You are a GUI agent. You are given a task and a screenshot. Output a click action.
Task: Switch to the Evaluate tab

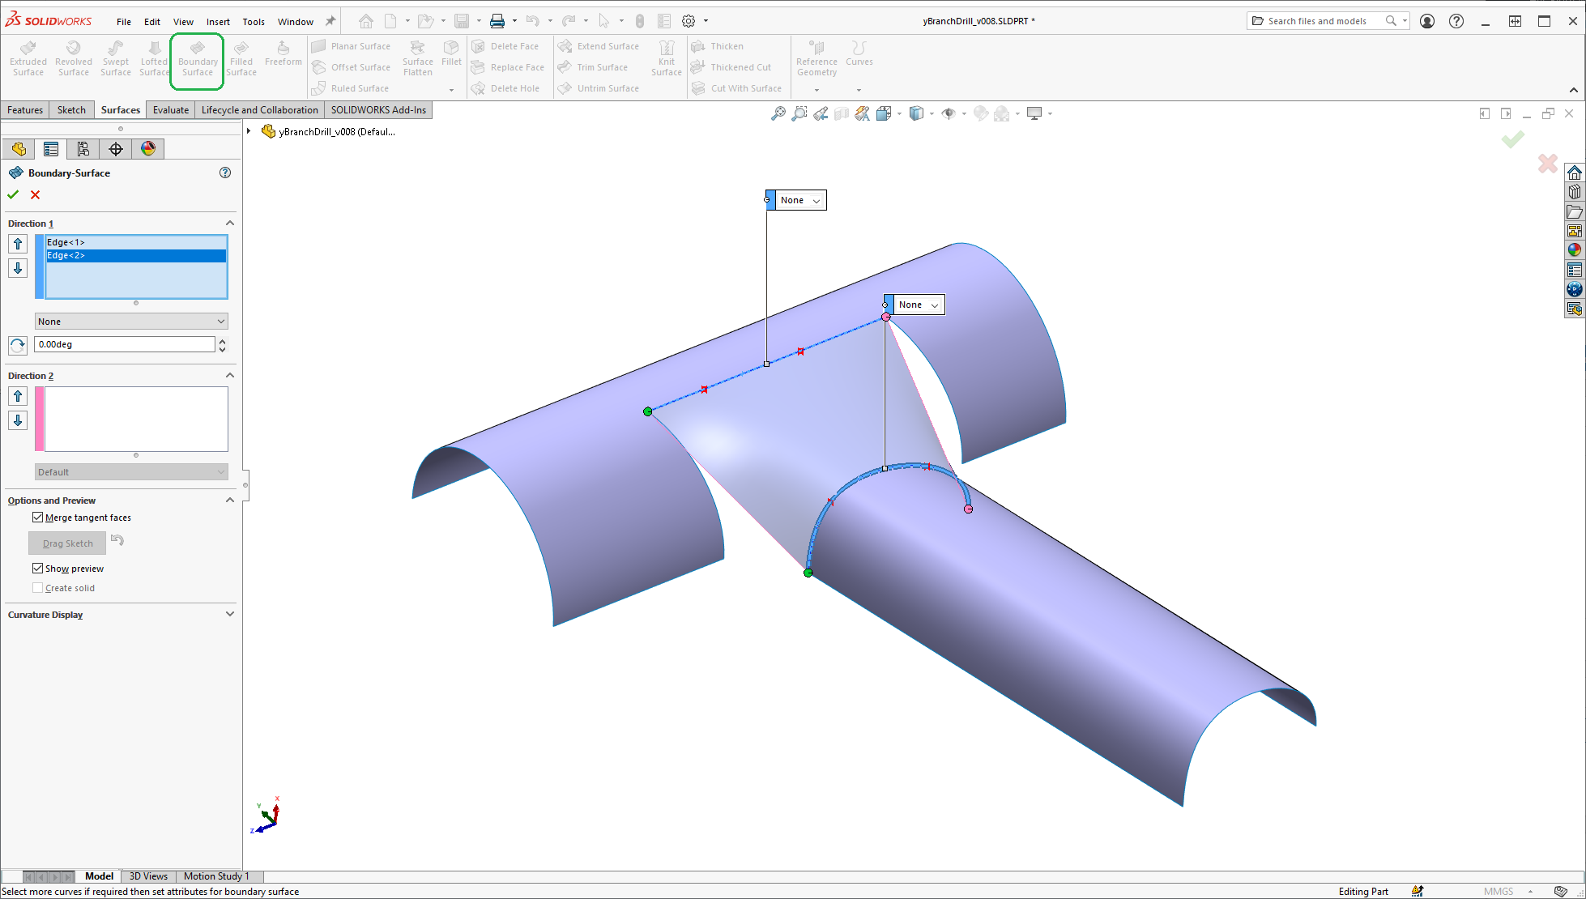tap(170, 110)
